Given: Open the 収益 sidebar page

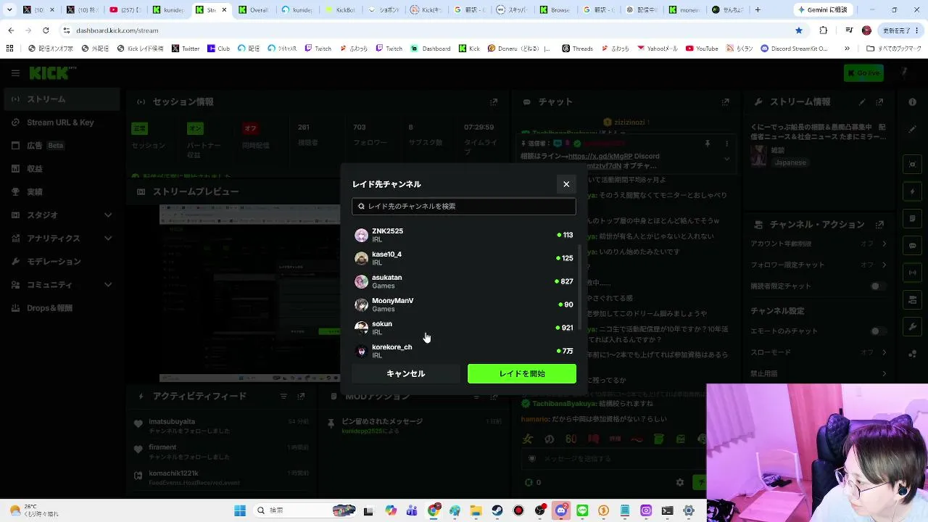Looking at the screenshot, I should (62, 169).
